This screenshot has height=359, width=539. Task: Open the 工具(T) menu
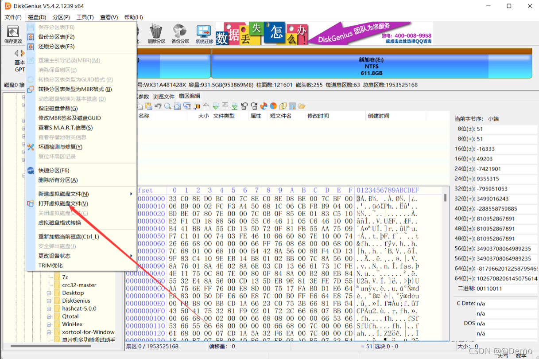tap(85, 17)
